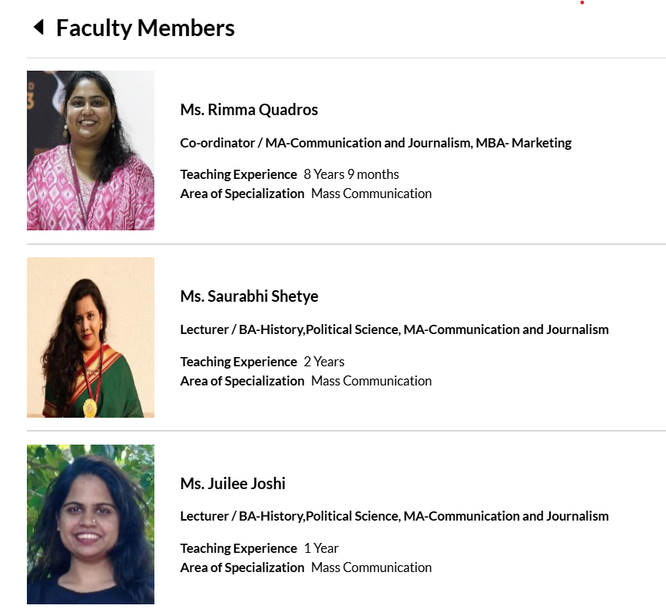
Task: Click Rimma Quadros' Co-ordinator qualification line
Action: click(x=376, y=143)
